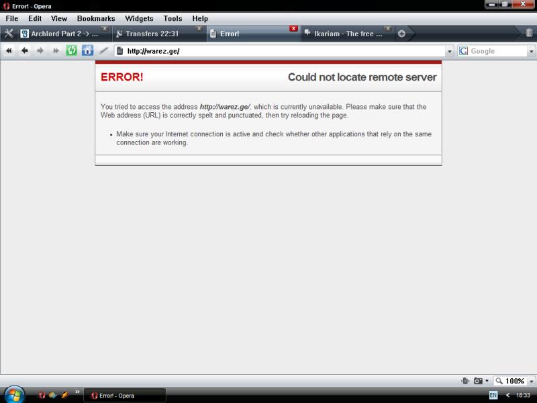Open the Bookmarks menu

pos(96,19)
